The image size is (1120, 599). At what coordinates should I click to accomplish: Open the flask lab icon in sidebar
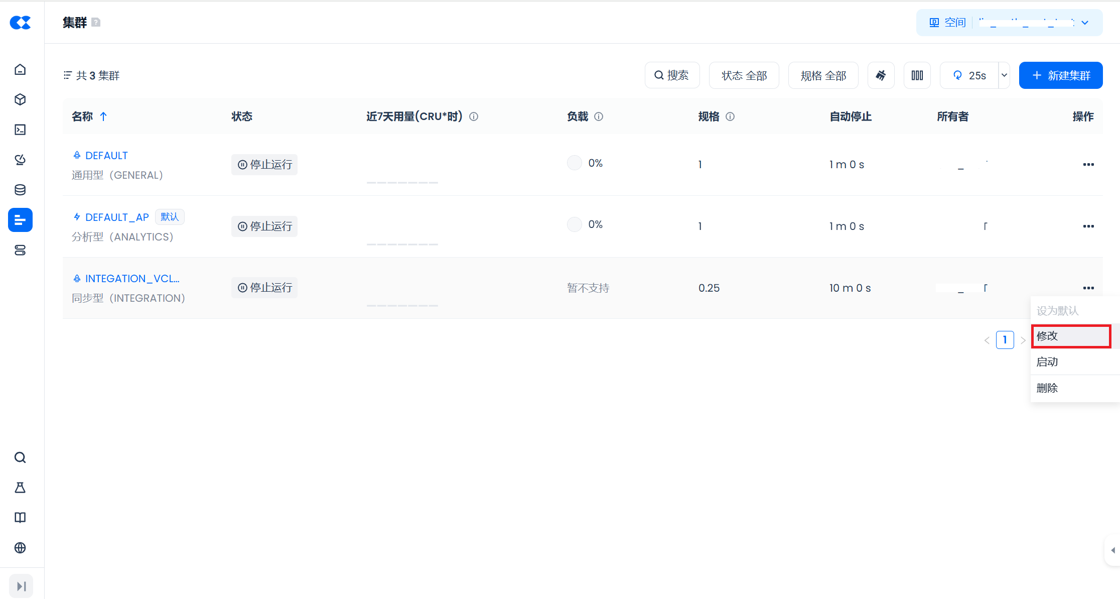(x=20, y=488)
